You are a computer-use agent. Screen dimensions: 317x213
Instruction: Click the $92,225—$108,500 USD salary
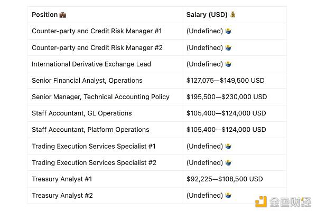225,179
